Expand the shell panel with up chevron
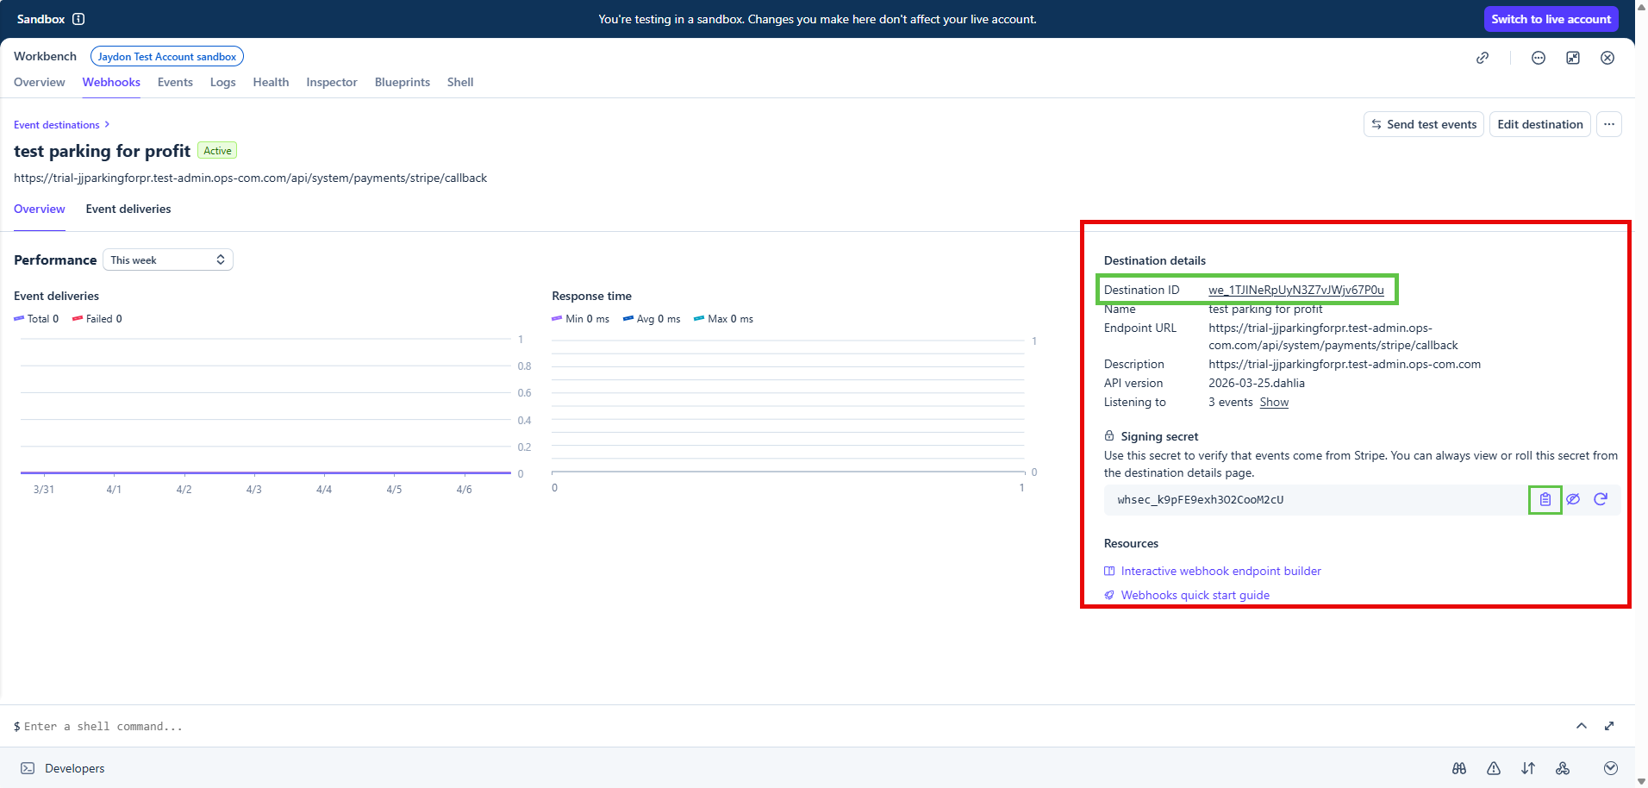Image resolution: width=1648 pixels, height=788 pixels. pyautogui.click(x=1582, y=726)
